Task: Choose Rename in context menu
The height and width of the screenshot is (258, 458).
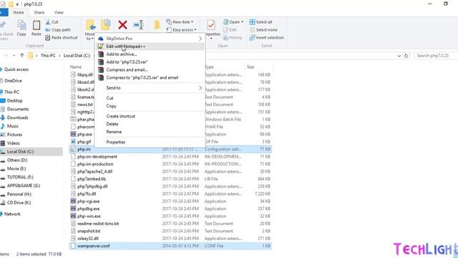Action: 150,132
